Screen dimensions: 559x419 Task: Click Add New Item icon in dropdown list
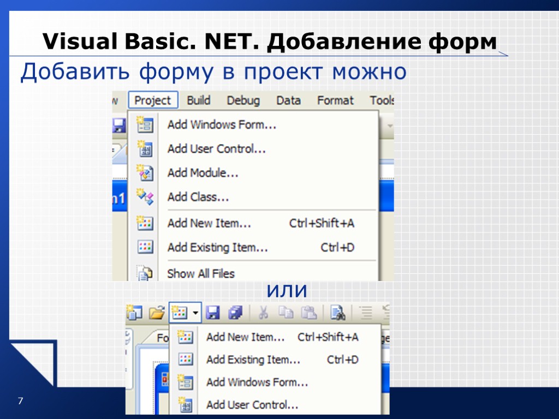coord(185,337)
